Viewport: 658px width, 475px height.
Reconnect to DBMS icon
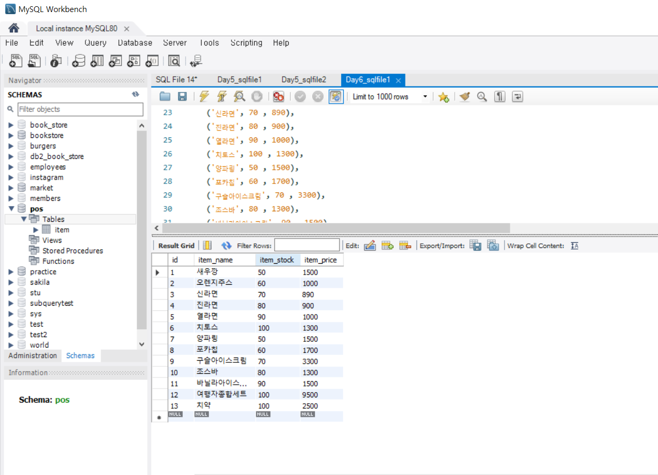(196, 61)
